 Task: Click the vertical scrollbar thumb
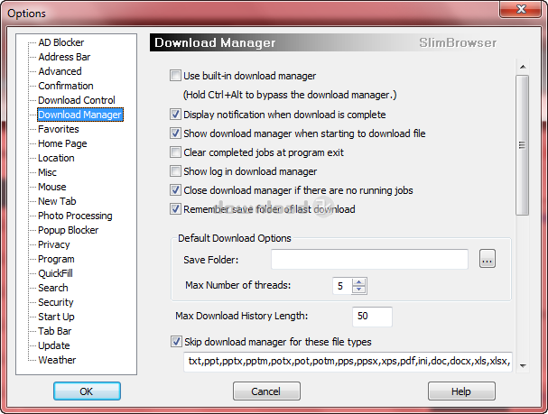(x=522, y=144)
